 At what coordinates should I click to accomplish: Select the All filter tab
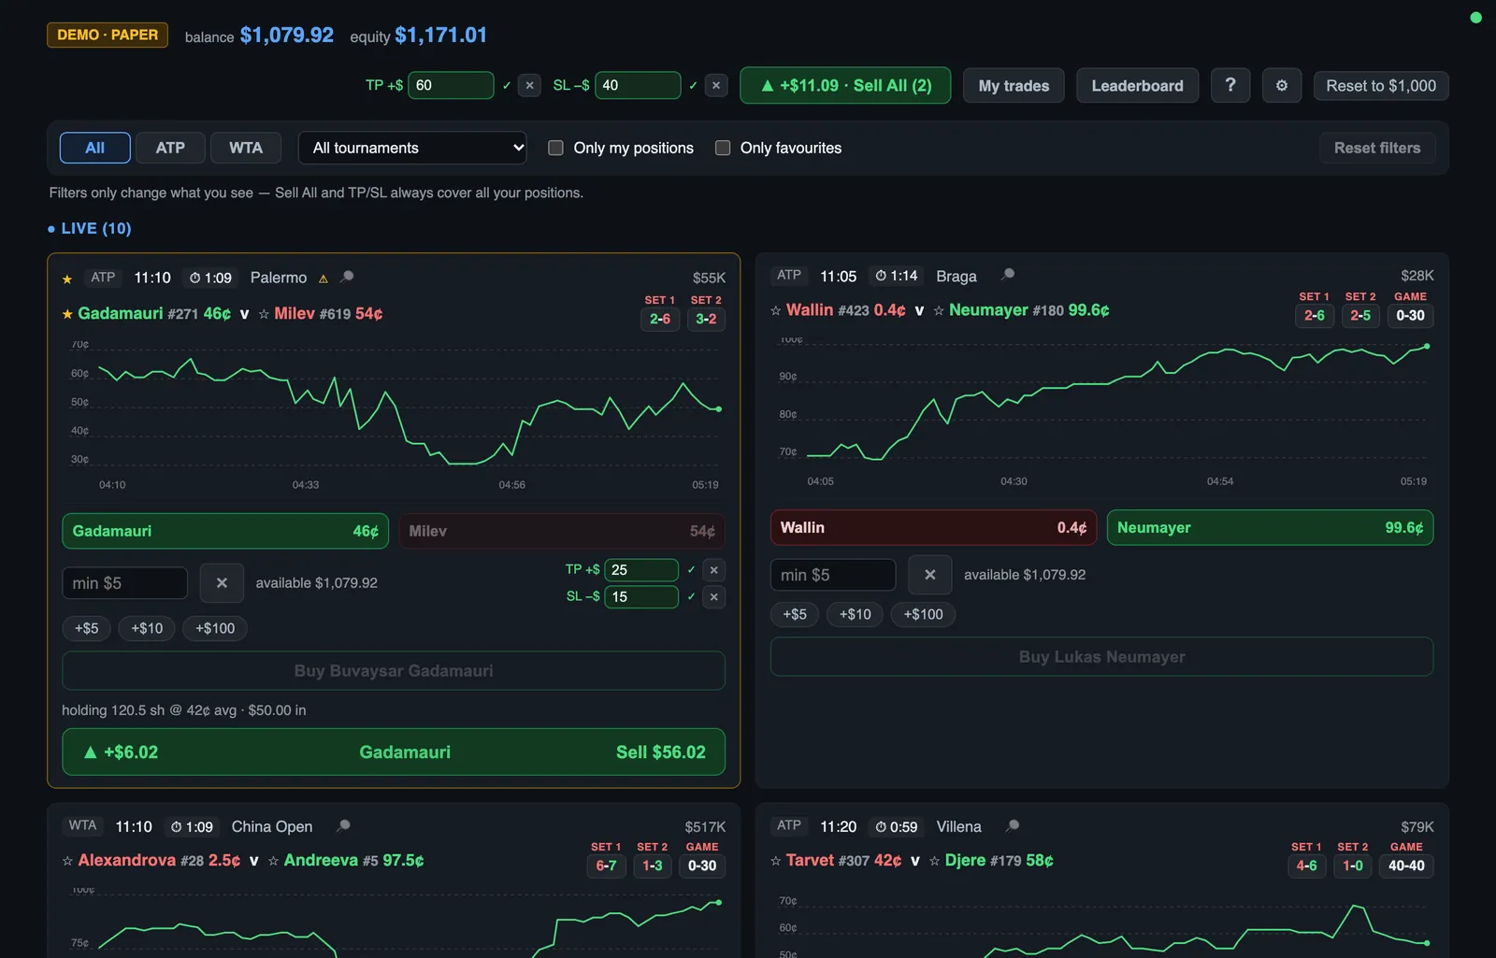click(95, 148)
